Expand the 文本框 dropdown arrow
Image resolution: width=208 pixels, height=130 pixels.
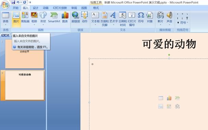[x=95, y=25]
